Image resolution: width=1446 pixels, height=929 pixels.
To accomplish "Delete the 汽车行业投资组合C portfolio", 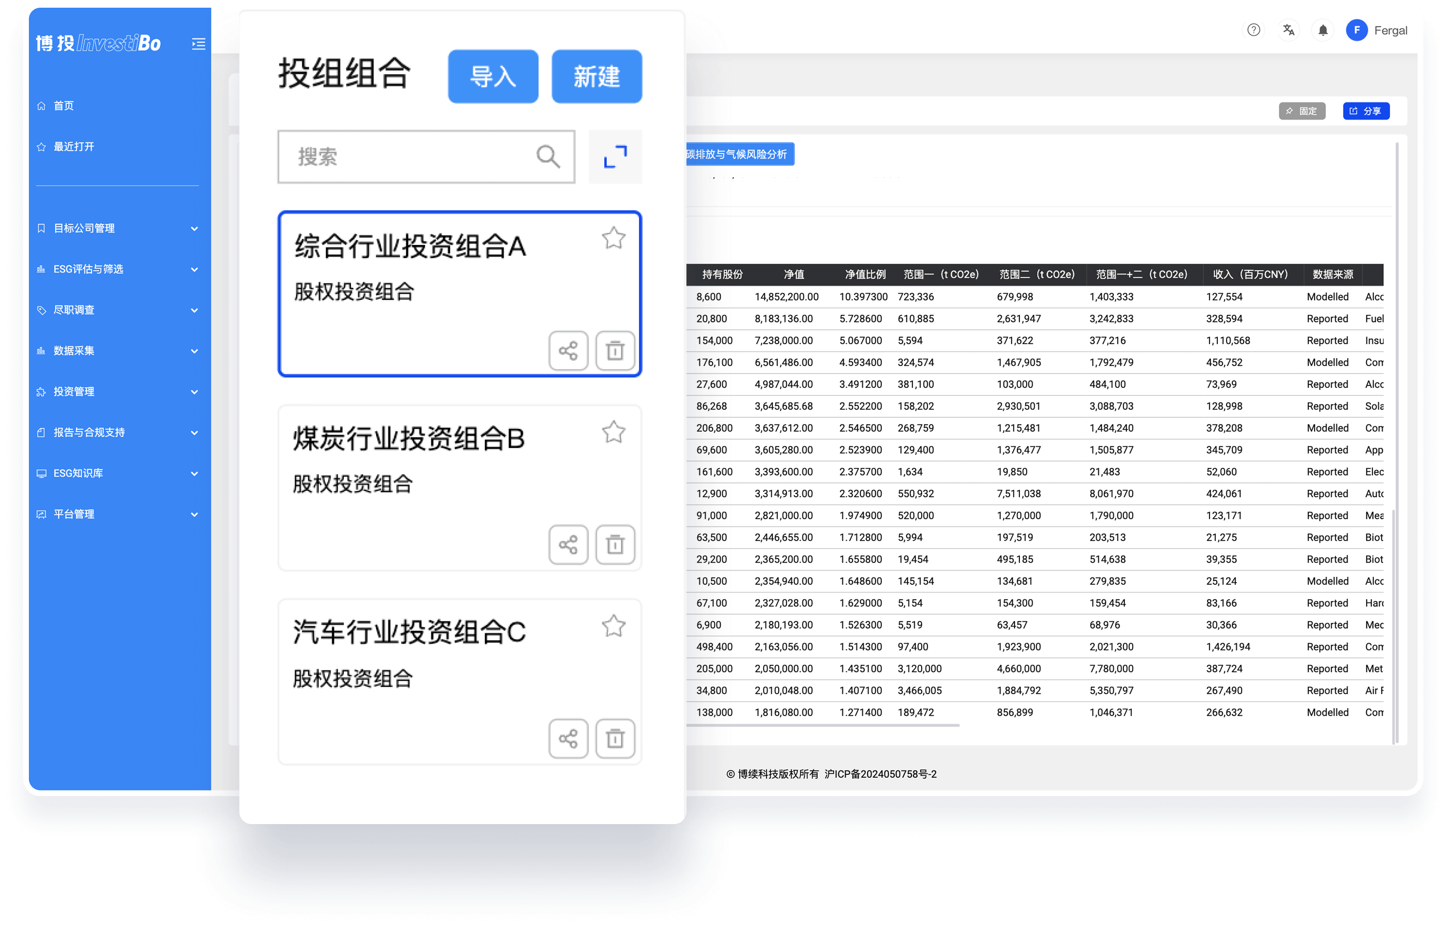I will (x=615, y=738).
